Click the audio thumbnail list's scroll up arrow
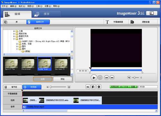Image resolution: width=161 pixels, height=116 pixels. (x=72, y=58)
